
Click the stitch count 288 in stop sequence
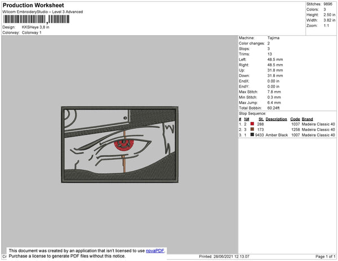tap(260, 124)
